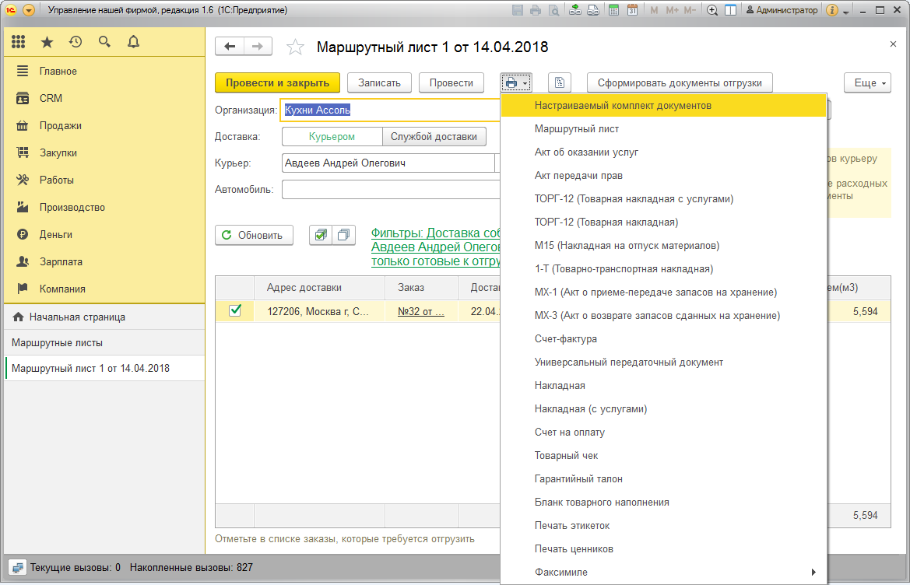Select the Службой доставки delivery option
Screen dimensions: 910x585
point(434,137)
